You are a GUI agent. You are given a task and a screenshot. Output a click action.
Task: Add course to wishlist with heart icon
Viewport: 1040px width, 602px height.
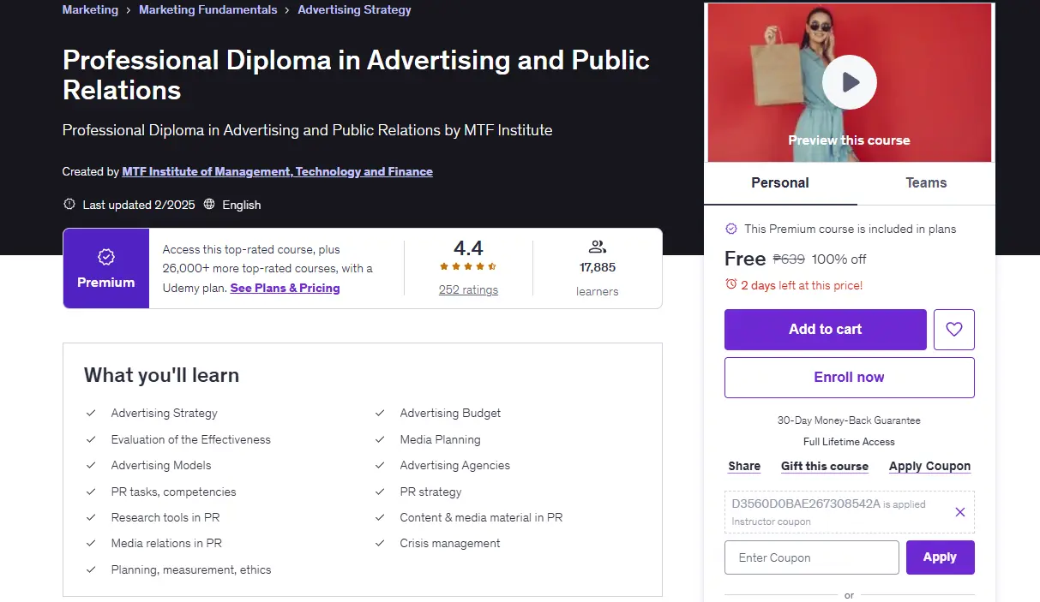(953, 330)
